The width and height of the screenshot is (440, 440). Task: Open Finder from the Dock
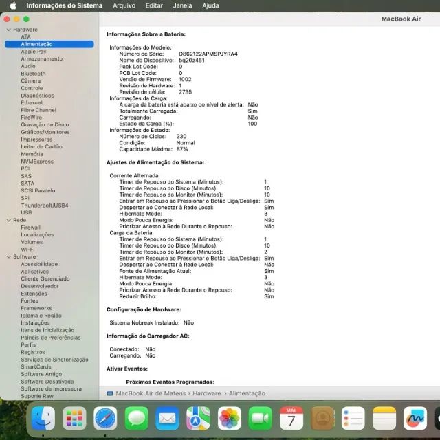43,418
